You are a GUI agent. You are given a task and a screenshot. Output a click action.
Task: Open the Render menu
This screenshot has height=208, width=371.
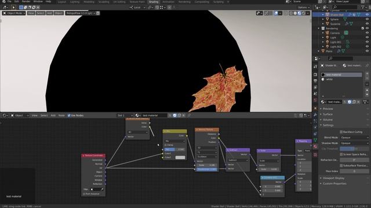26,1
